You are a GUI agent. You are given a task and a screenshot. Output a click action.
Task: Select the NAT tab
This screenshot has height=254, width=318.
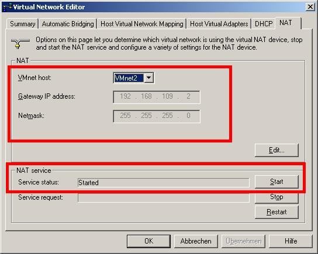pos(288,23)
